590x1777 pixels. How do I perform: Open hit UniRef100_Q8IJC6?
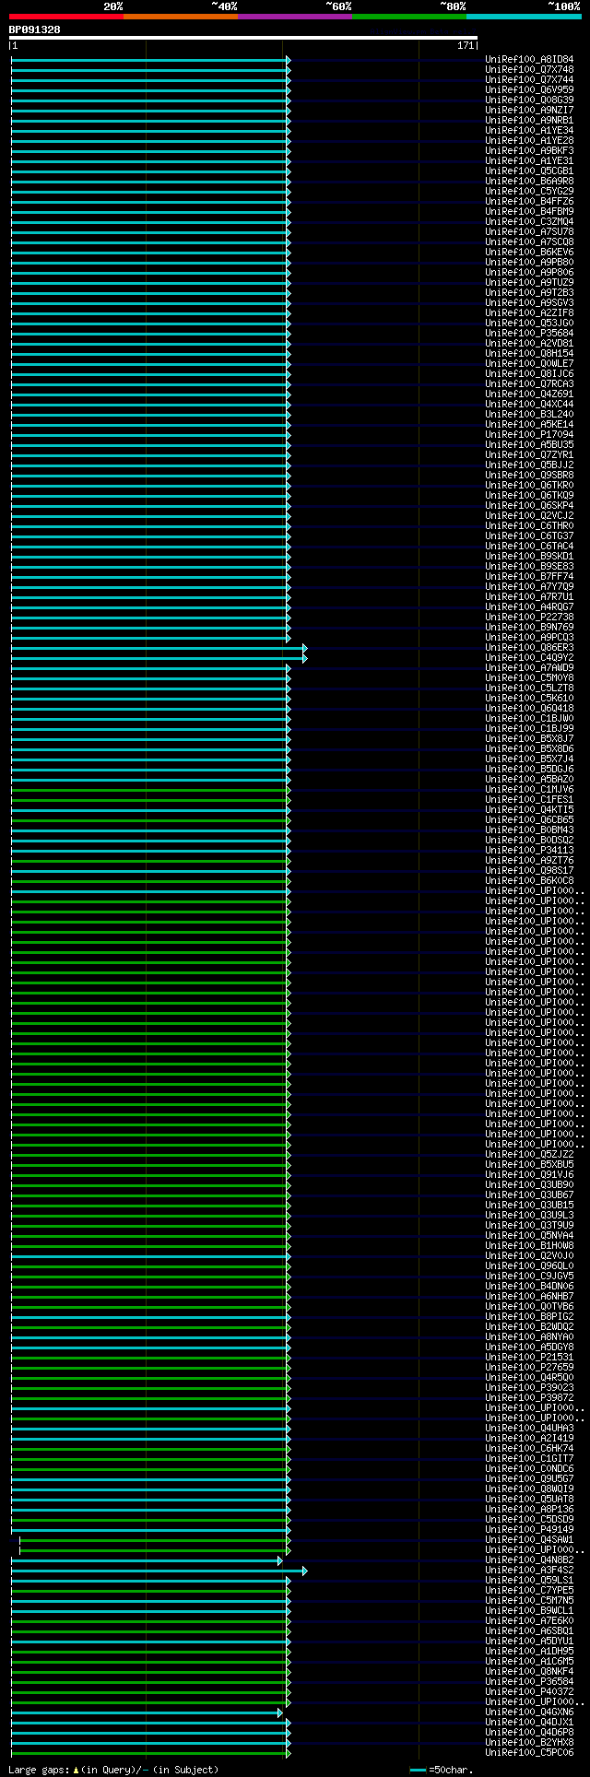click(x=529, y=373)
